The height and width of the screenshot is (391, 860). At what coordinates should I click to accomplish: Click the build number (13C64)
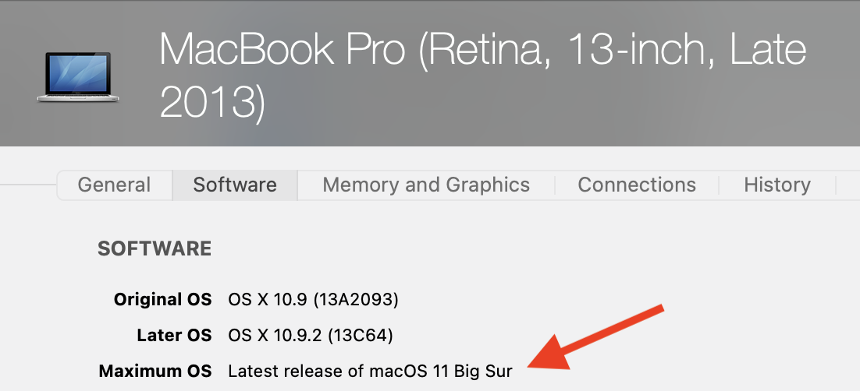pyautogui.click(x=360, y=336)
